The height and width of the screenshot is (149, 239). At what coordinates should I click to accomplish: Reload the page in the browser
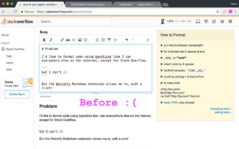pyautogui.click(x=15, y=12)
